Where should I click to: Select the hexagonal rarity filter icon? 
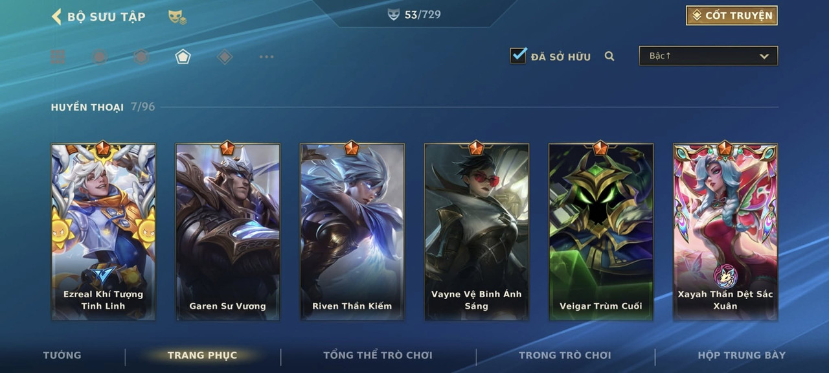point(141,57)
